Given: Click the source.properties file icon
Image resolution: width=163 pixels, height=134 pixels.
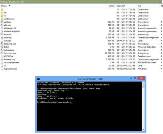Looking at the screenshot, I should point(2,63).
